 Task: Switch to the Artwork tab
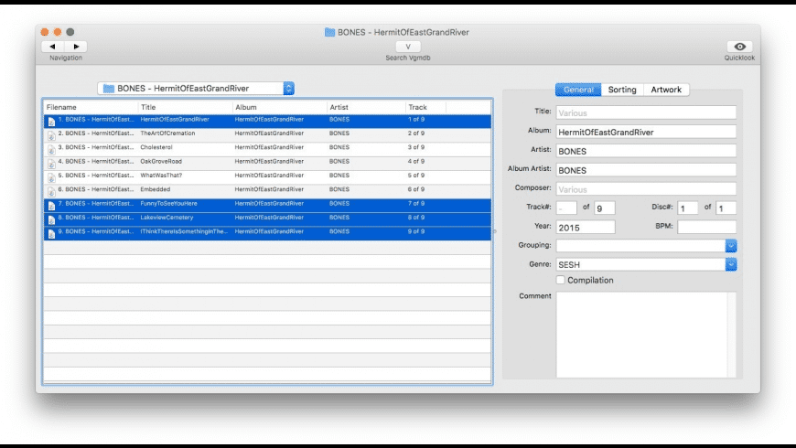pyautogui.click(x=666, y=90)
